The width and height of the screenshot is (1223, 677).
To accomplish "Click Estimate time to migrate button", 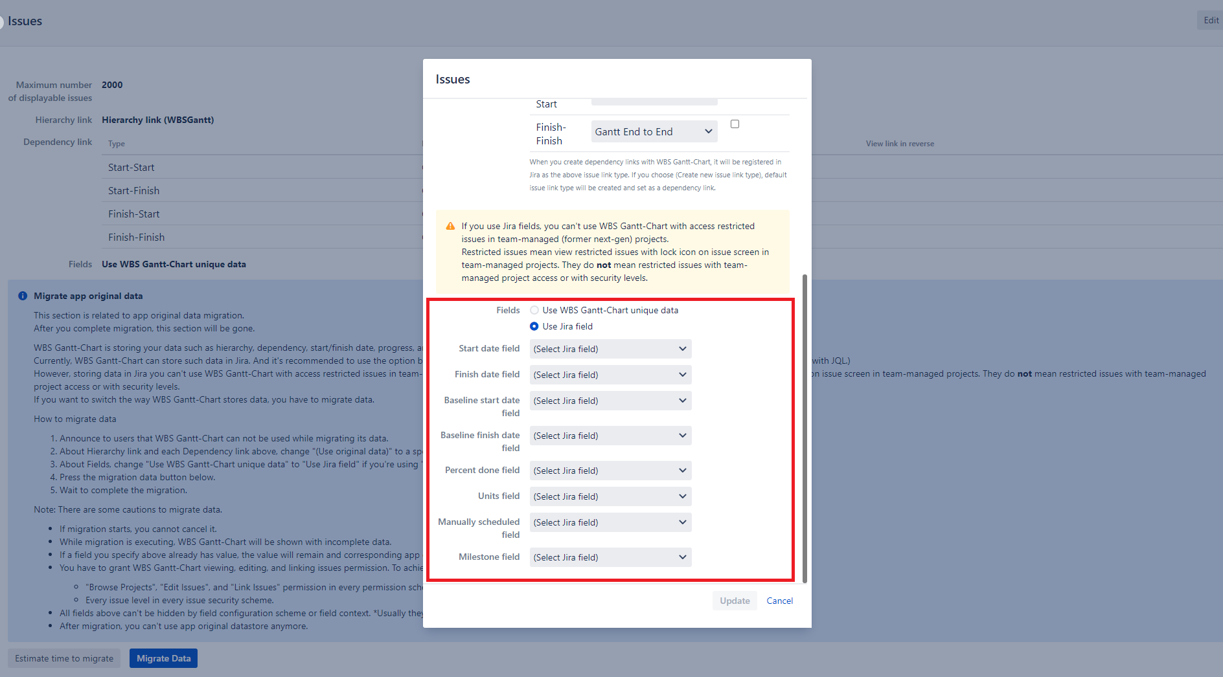I will click(64, 659).
